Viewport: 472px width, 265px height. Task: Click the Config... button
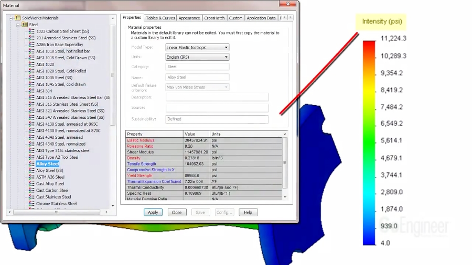pyautogui.click(x=224, y=213)
